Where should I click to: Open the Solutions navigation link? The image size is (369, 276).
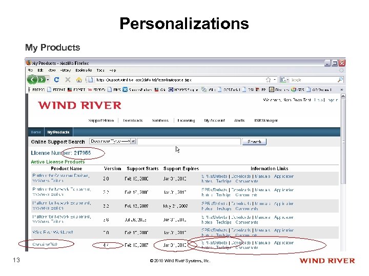point(160,121)
